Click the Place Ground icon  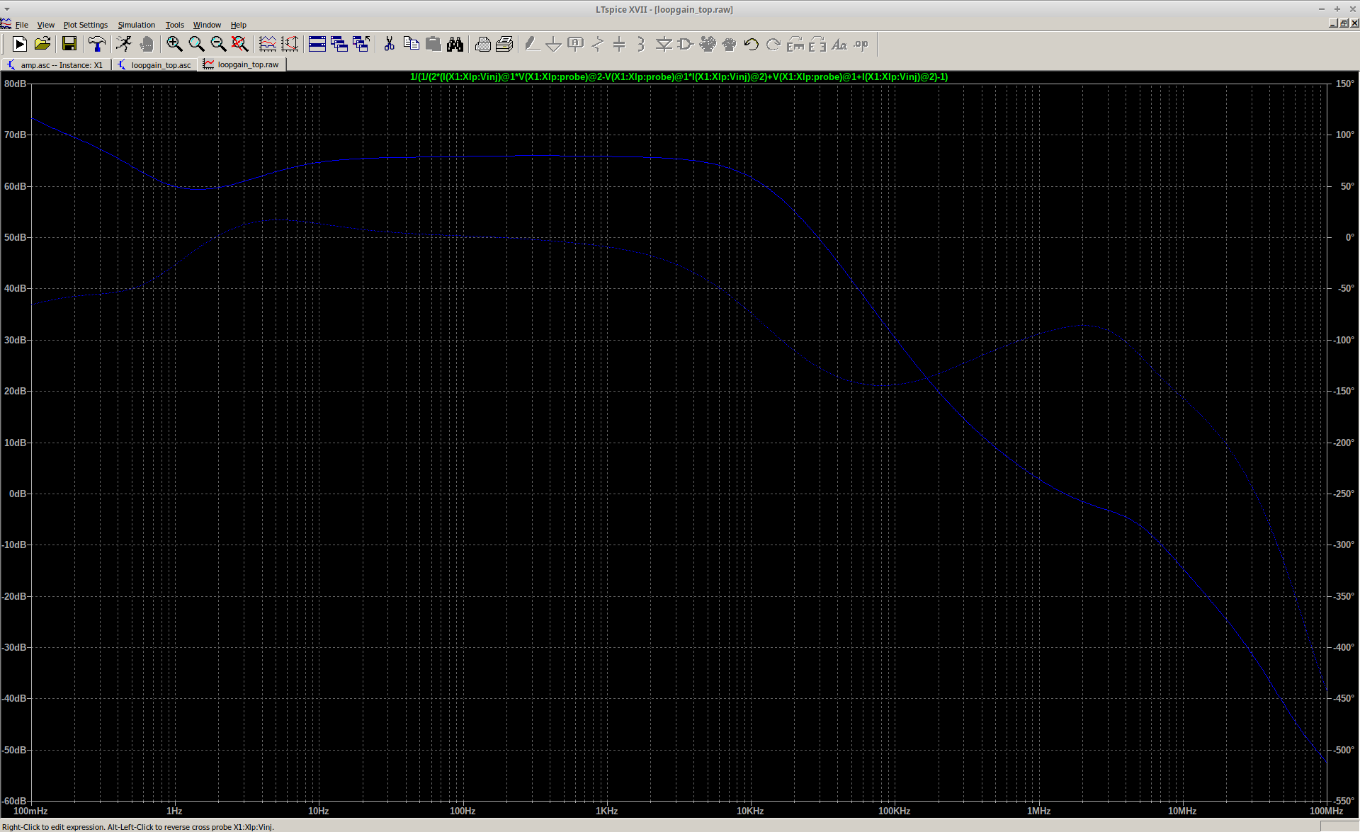point(554,45)
